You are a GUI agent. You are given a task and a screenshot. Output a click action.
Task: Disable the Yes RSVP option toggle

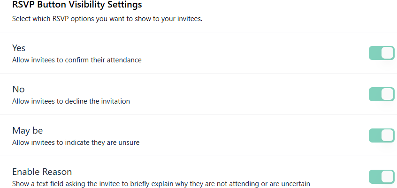[x=382, y=53]
